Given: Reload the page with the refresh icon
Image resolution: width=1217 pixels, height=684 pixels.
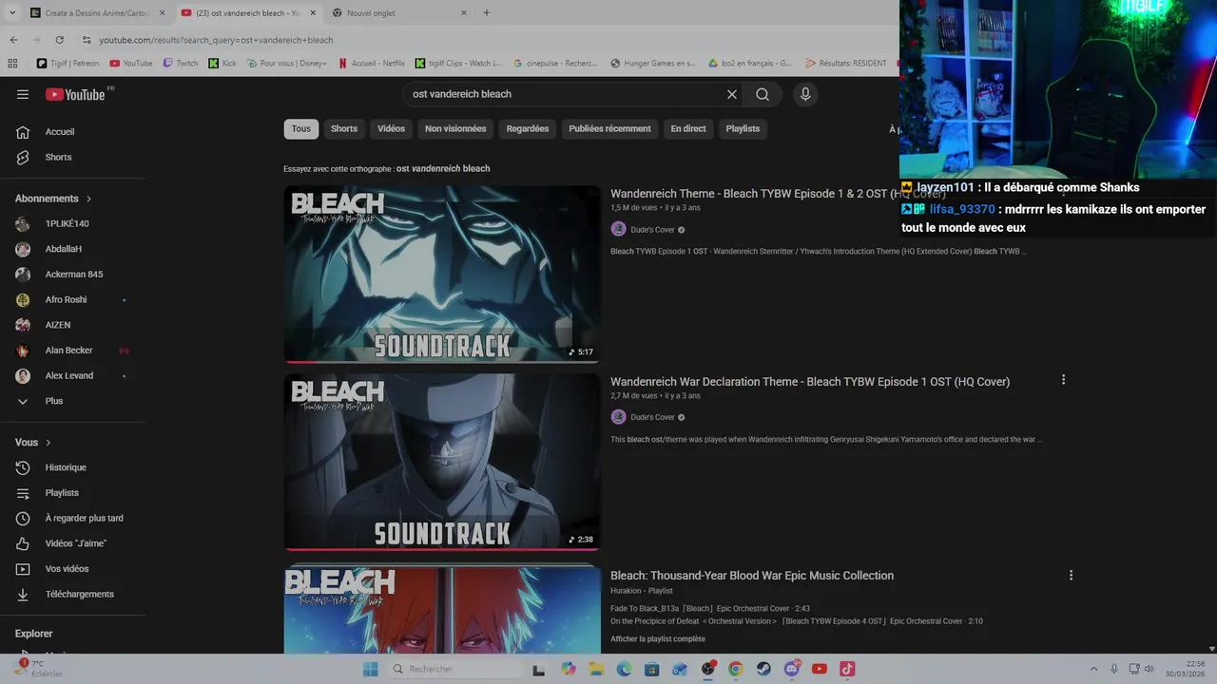Looking at the screenshot, I should click(x=59, y=40).
